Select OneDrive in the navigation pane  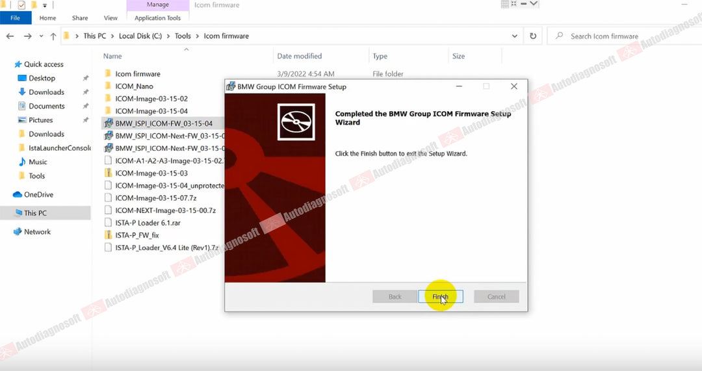coord(38,195)
